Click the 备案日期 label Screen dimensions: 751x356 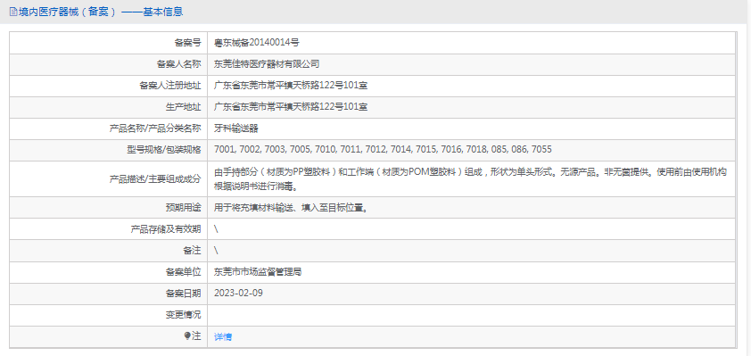point(184,294)
